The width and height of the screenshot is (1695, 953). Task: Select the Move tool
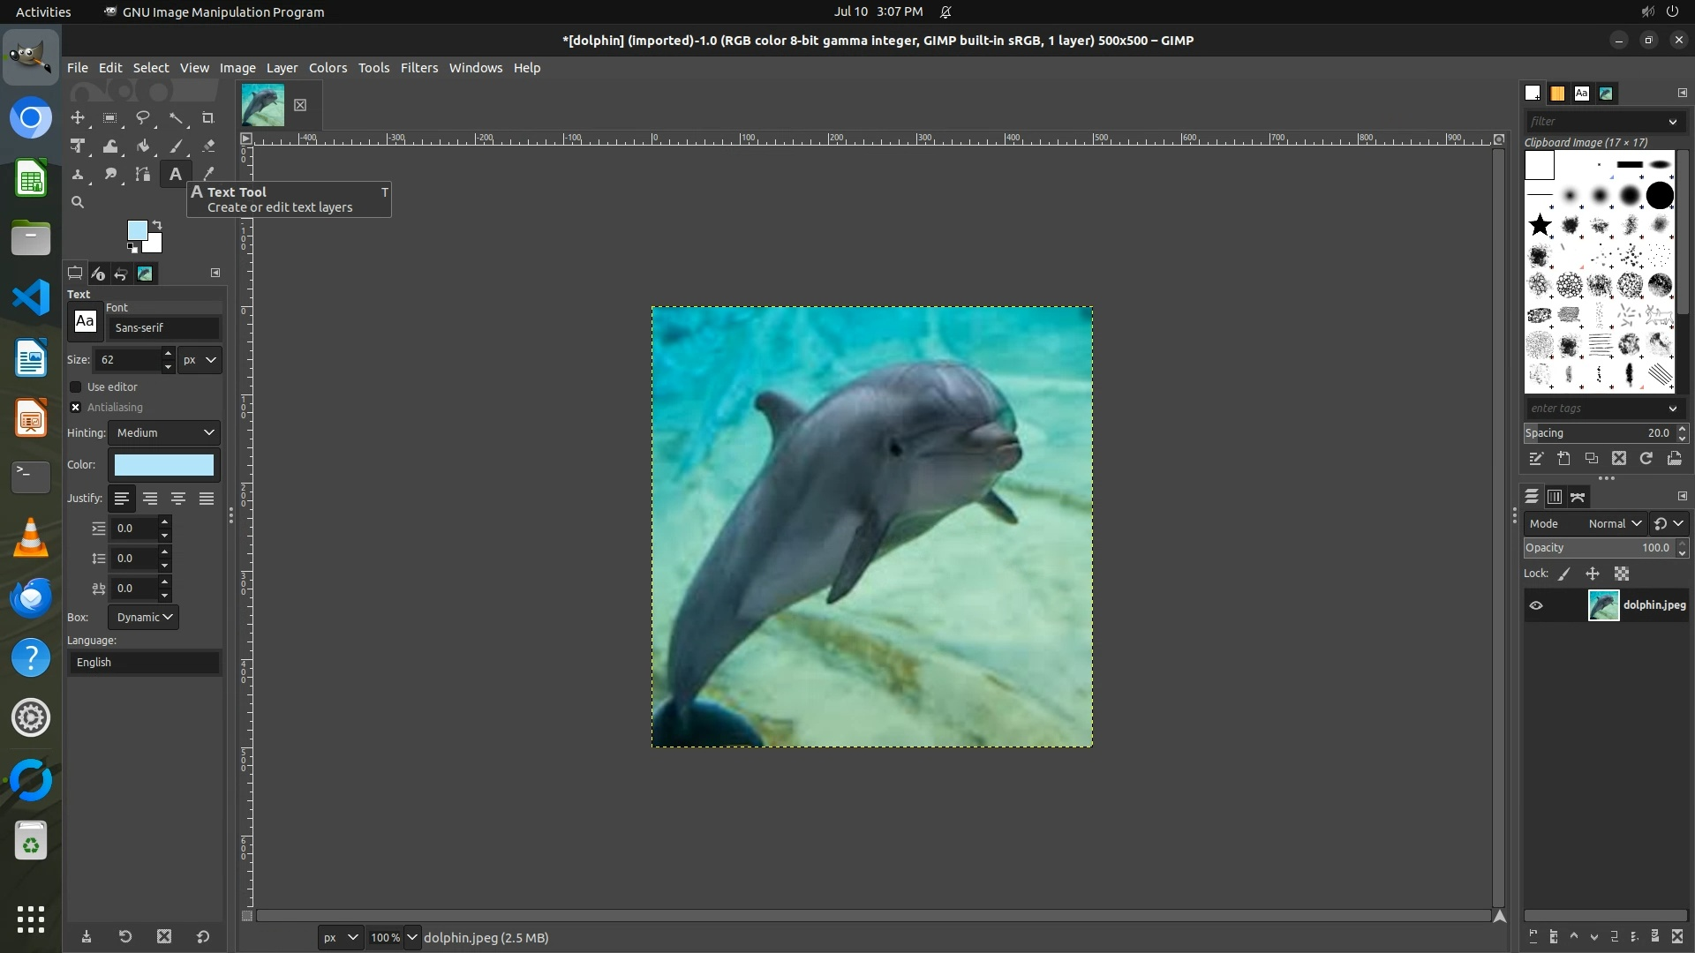click(x=78, y=118)
